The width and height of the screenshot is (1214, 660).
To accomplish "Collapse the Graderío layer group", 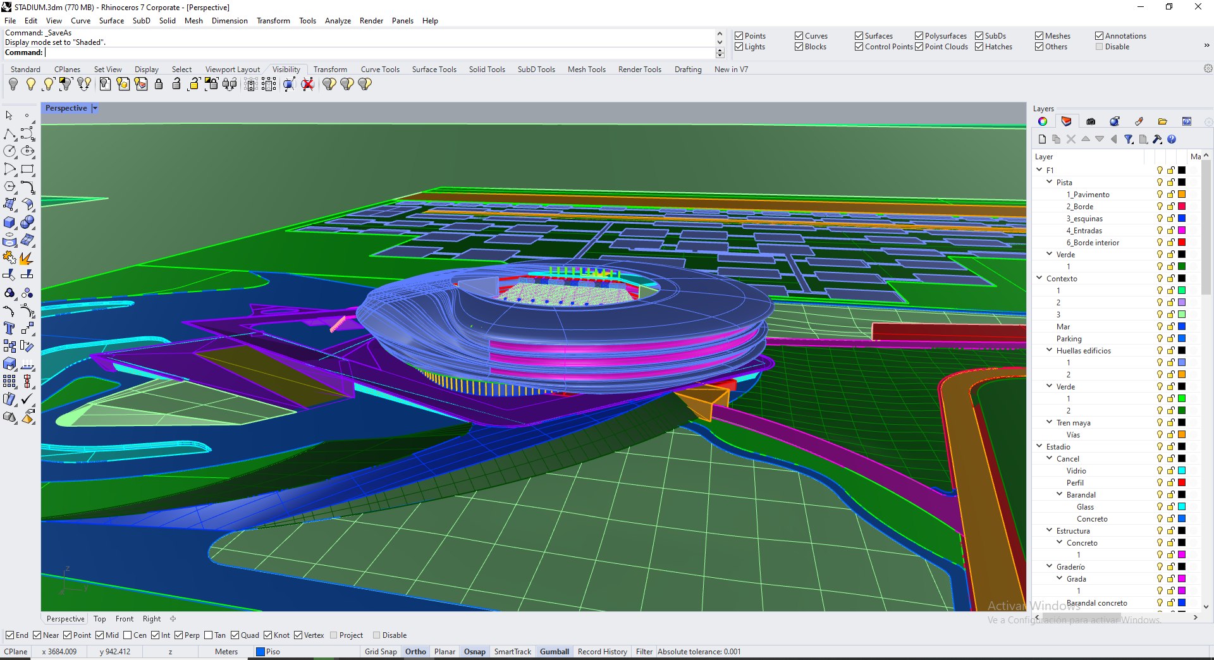I will coord(1050,566).
